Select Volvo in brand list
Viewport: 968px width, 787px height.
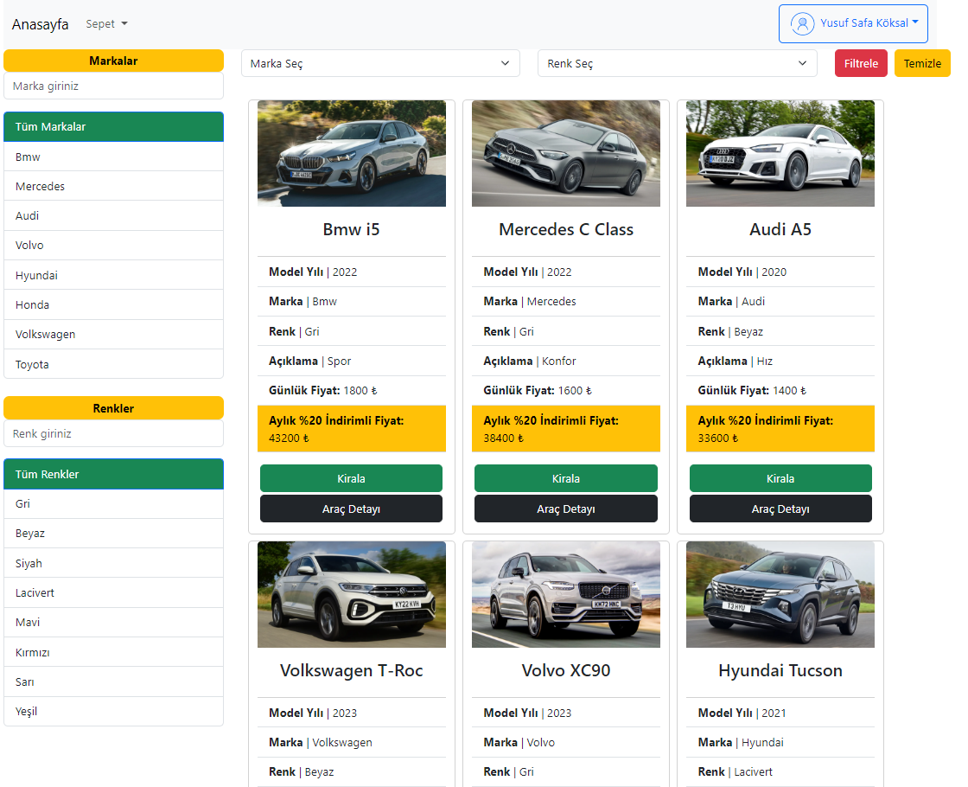tap(113, 246)
